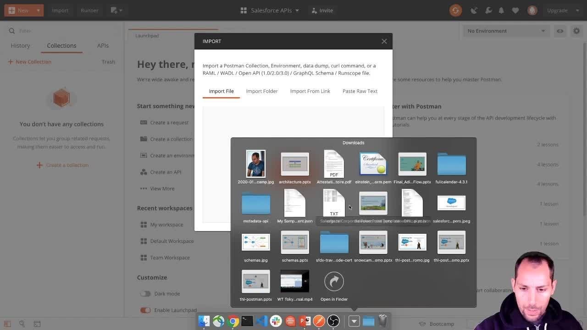The width and height of the screenshot is (587, 330).
Task: Select the Import File tab
Action: (221, 91)
